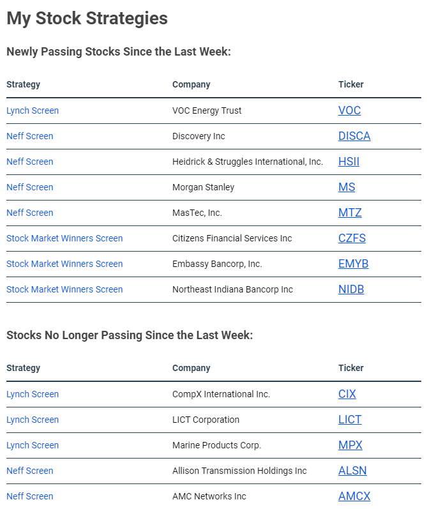427x509 pixels.
Task: Click the LICT ticker symbol
Action: tap(350, 420)
